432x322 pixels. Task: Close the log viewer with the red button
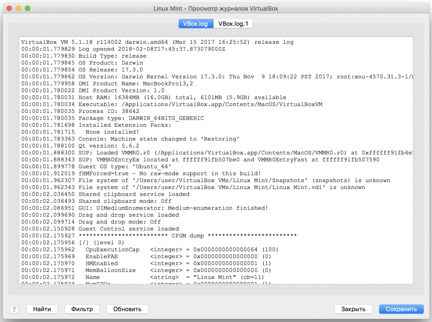point(9,9)
